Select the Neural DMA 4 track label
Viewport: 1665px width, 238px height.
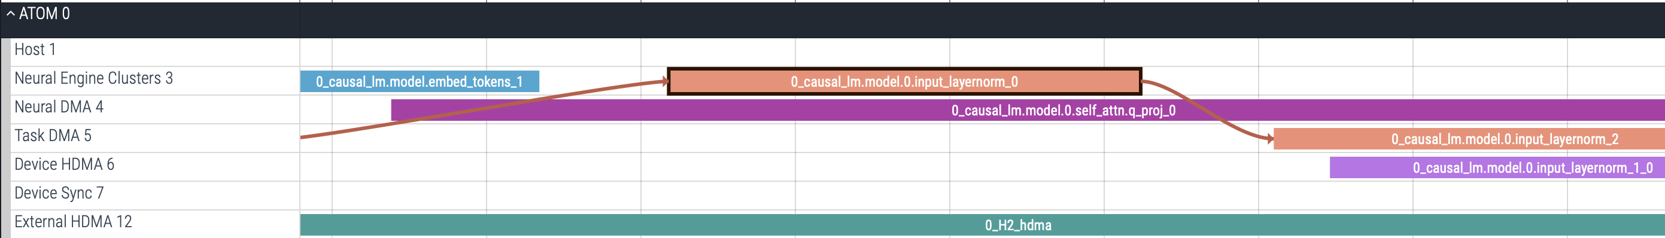point(59,107)
